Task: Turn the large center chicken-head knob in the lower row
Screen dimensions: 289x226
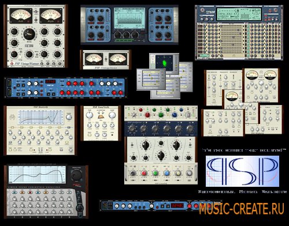Action: 161,155
